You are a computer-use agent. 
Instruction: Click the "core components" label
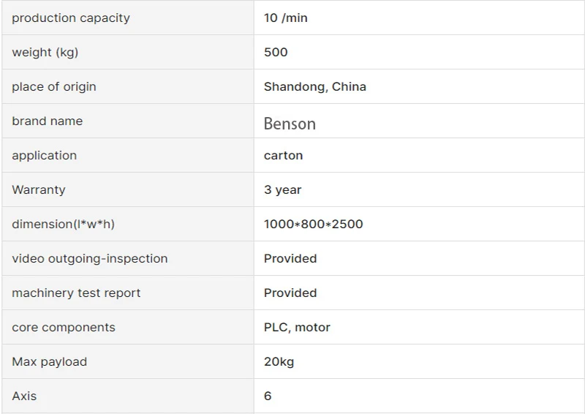point(64,327)
